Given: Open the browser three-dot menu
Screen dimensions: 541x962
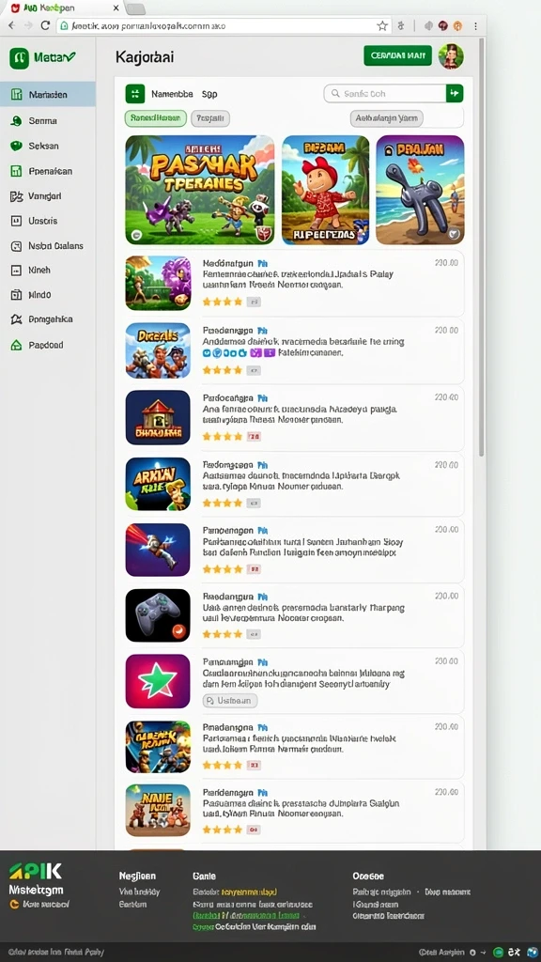Looking at the screenshot, I should [476, 25].
